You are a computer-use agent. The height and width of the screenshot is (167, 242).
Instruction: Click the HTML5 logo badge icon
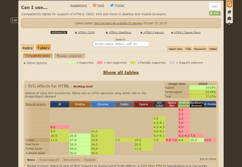click(229, 4)
